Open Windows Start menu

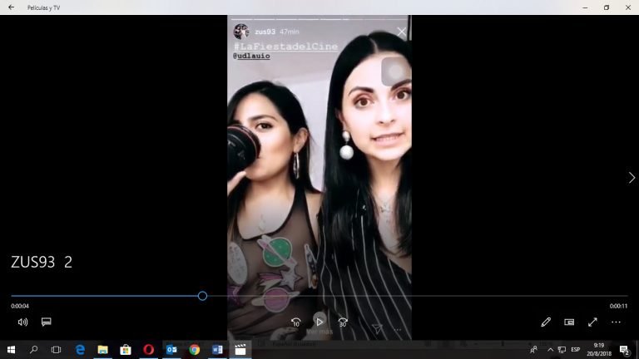[11, 350]
